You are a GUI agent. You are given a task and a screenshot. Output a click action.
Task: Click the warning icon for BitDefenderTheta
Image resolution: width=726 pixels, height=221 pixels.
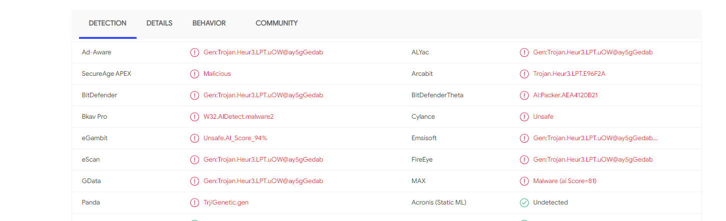pyautogui.click(x=524, y=95)
